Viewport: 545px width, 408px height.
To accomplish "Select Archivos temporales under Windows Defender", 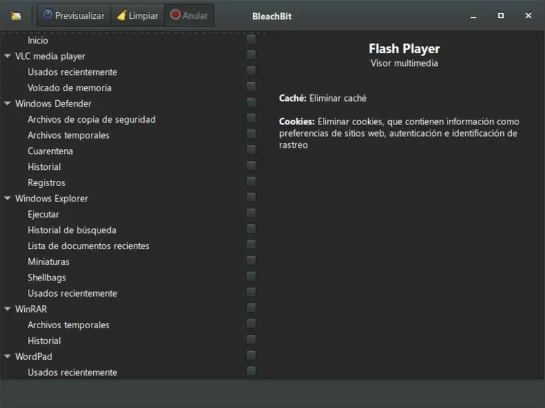I will click(x=68, y=135).
